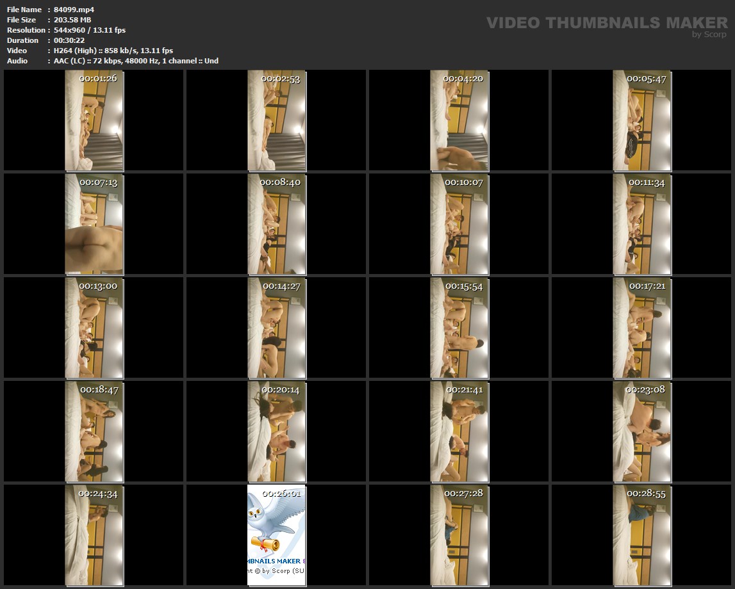The image size is (735, 589).
Task: Click the audio info line AAC (LC)
Action: pyautogui.click(x=136, y=61)
